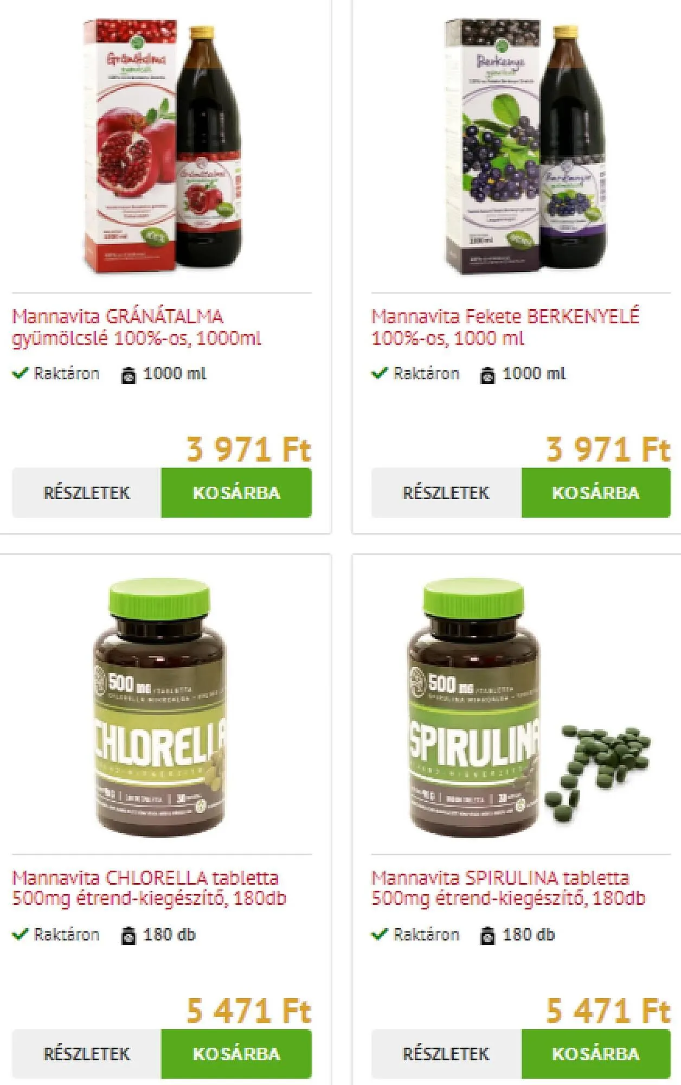Click RÉSZLETEK for the pomegranate juice

point(87,493)
